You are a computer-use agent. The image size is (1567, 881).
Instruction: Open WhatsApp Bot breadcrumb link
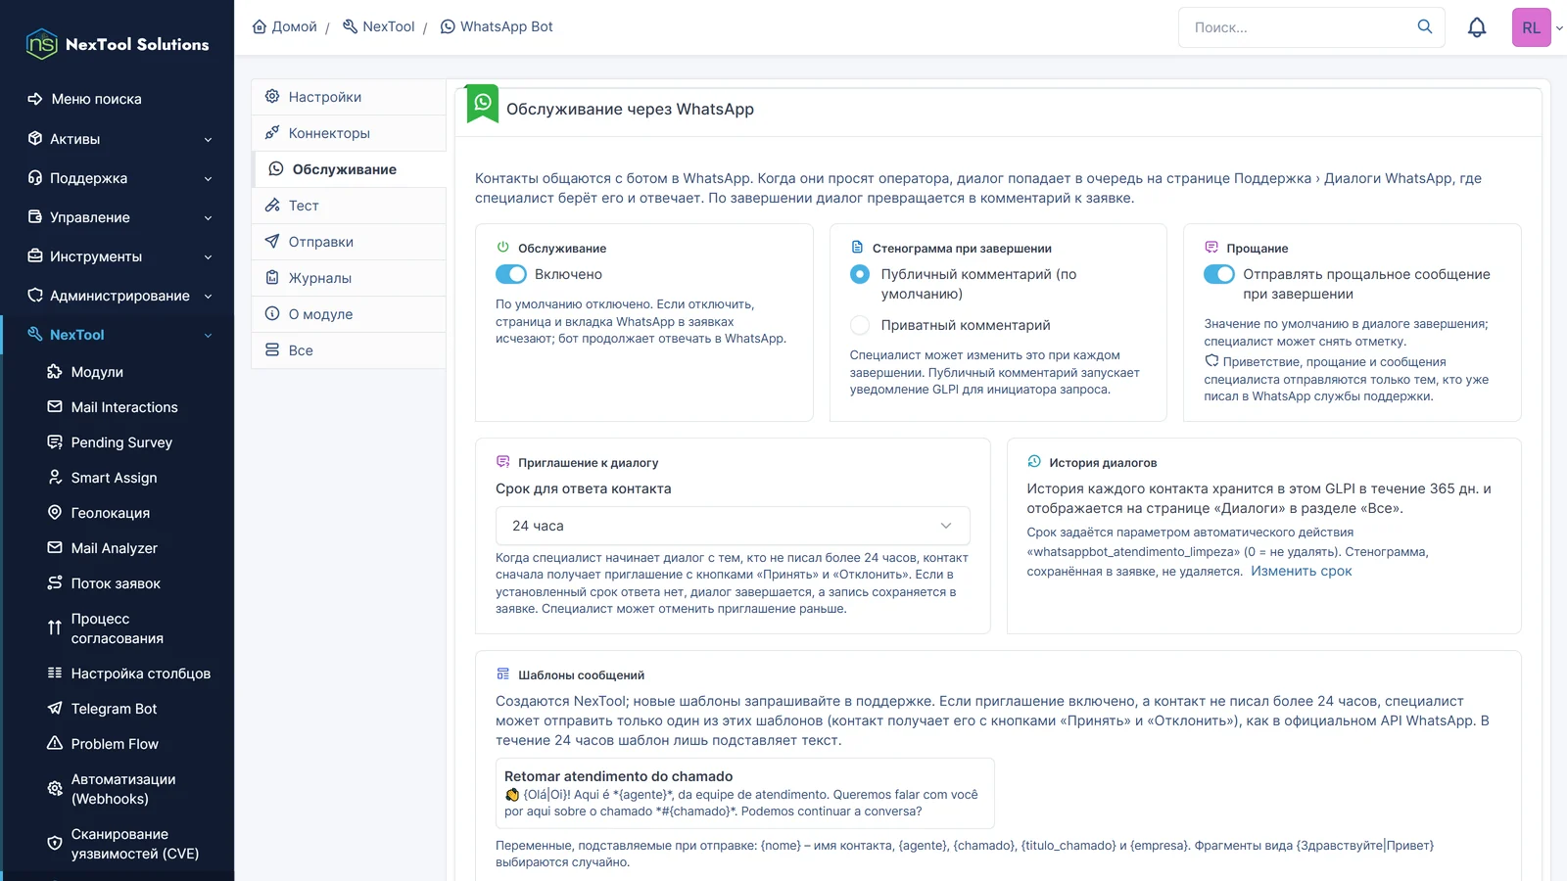point(497,26)
